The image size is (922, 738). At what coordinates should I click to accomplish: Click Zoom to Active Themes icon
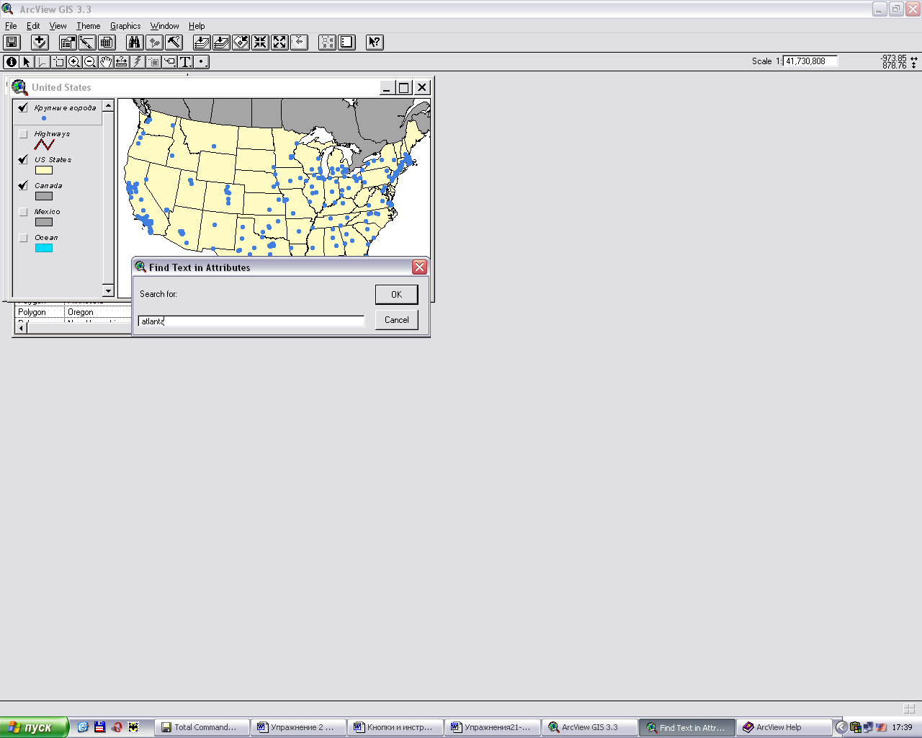222,43
